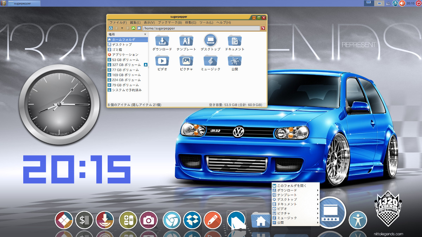Click the red go button beside the path bar
Viewport: 422px width, 237px height.
point(263,28)
